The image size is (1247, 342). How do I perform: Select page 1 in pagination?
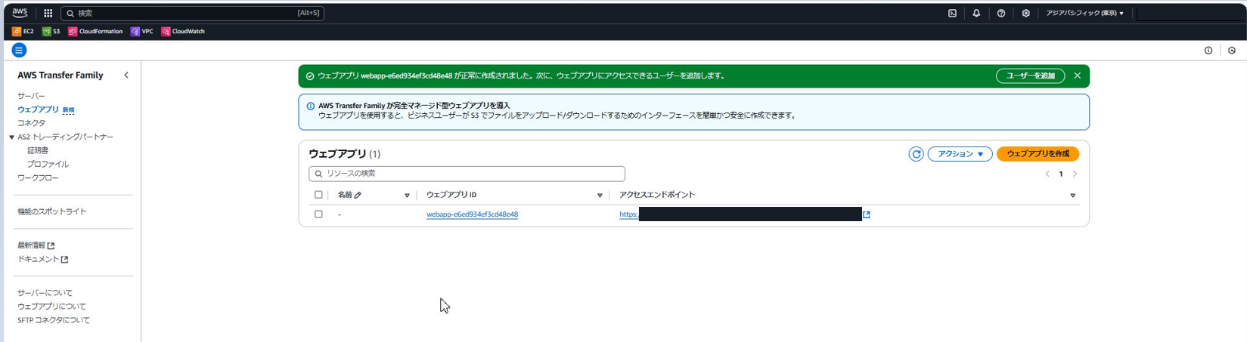click(1061, 174)
